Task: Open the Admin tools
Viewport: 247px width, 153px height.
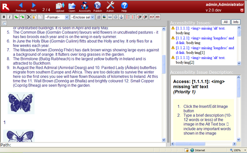Action: point(110,7)
